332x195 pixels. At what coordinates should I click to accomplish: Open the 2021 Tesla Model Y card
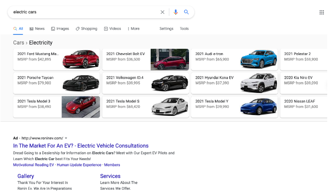(x=235, y=107)
